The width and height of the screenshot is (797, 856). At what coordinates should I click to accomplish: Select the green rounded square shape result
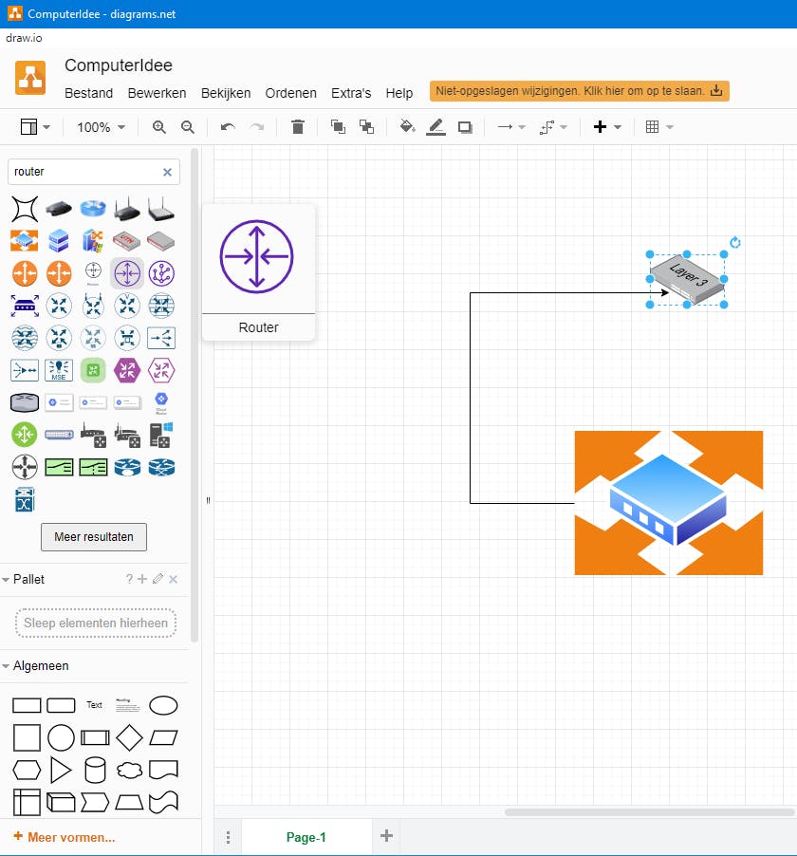(x=93, y=371)
